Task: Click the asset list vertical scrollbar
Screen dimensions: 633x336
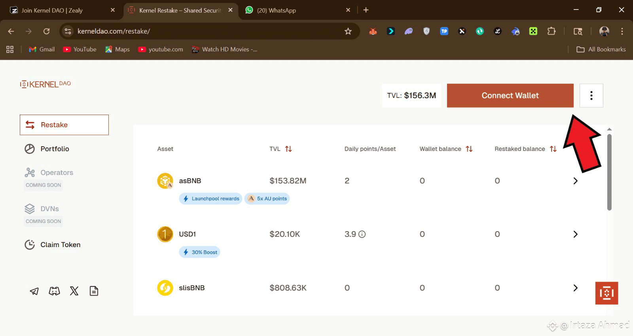Action: 609,172
